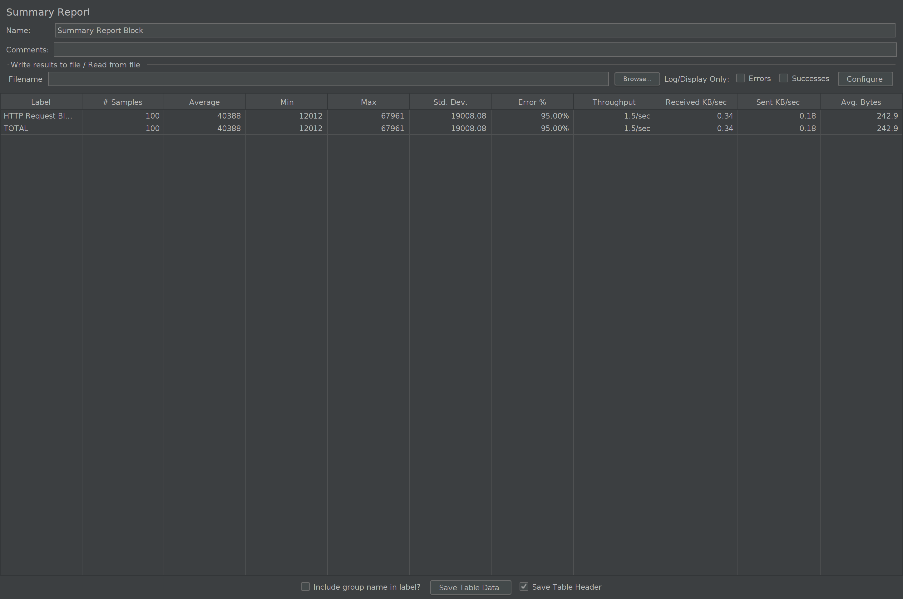Check Include group name in label

305,587
